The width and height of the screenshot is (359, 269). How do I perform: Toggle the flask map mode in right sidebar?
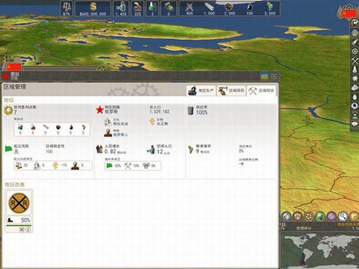click(355, 70)
